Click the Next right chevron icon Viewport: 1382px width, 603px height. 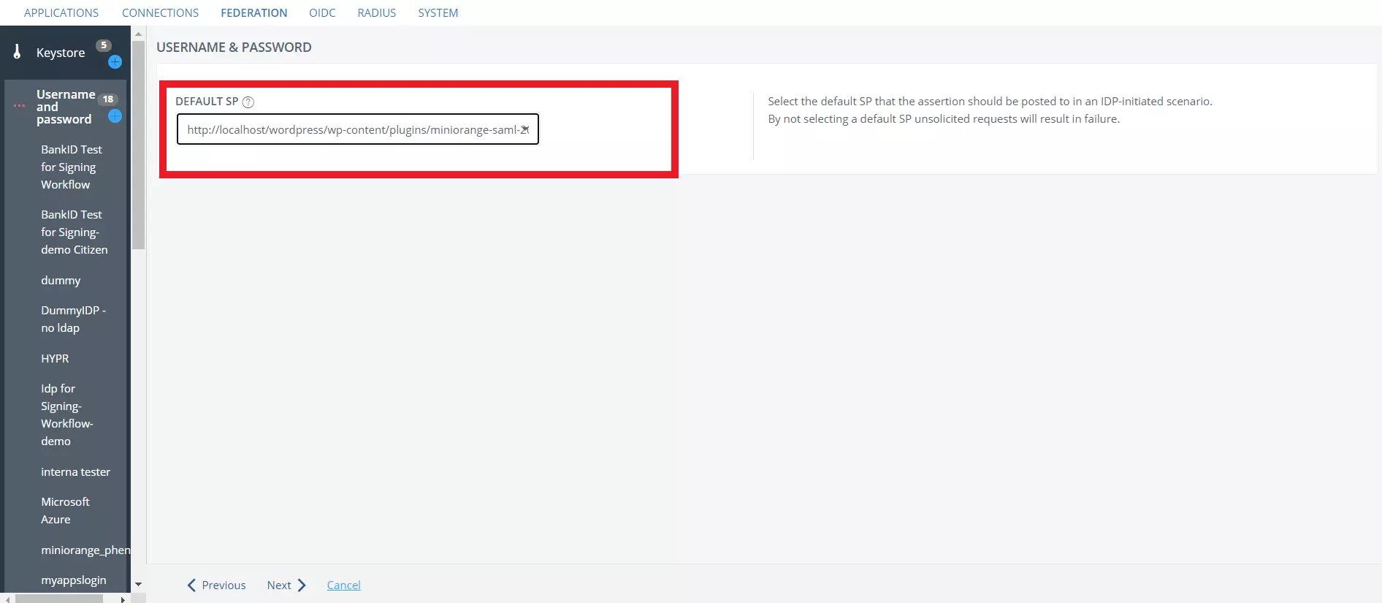[x=302, y=585]
